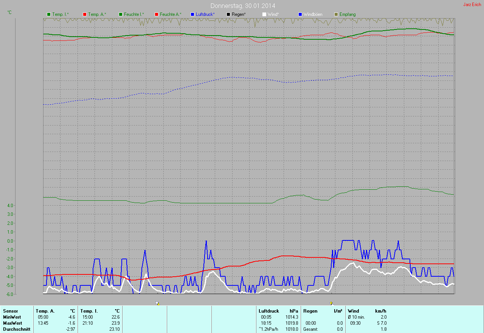Click the hPa unit label
The width and height of the screenshot is (484, 333).
click(x=294, y=311)
